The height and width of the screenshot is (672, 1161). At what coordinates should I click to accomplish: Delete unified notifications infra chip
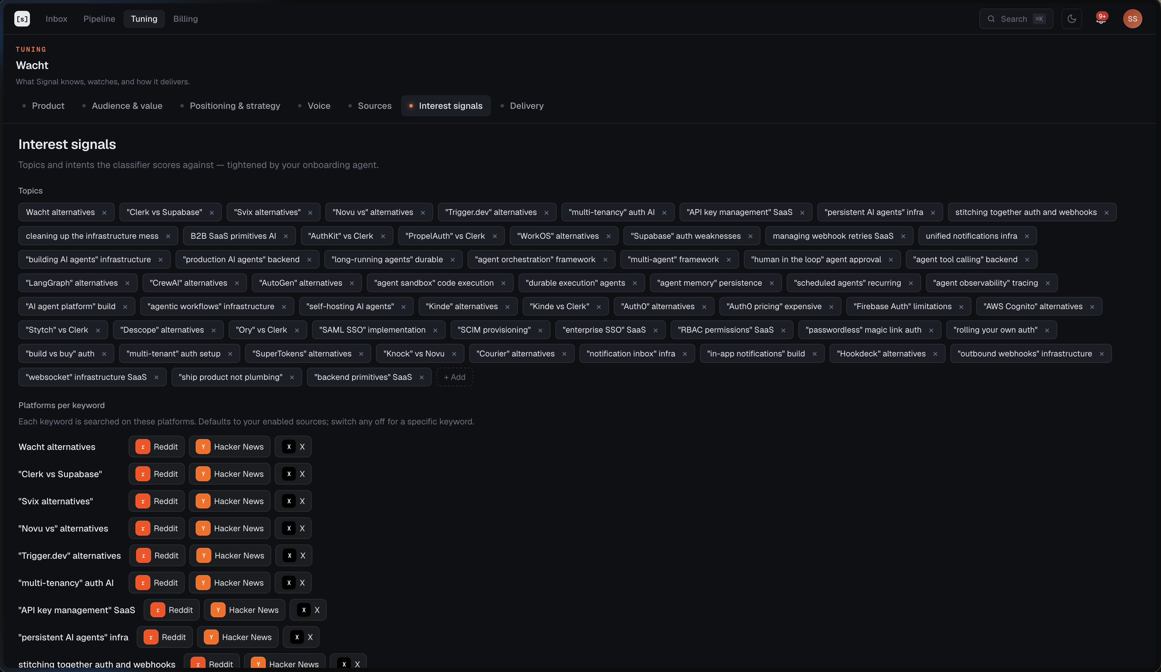tap(1027, 236)
